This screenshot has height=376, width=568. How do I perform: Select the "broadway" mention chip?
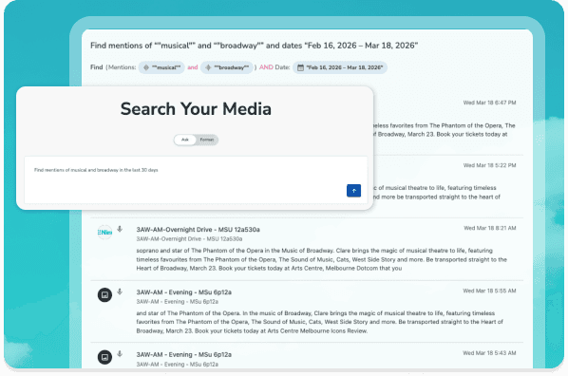pos(227,67)
